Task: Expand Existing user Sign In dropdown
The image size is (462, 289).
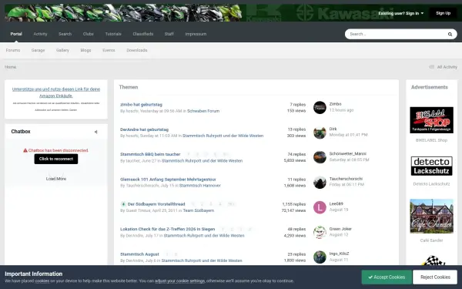Action: (400, 13)
